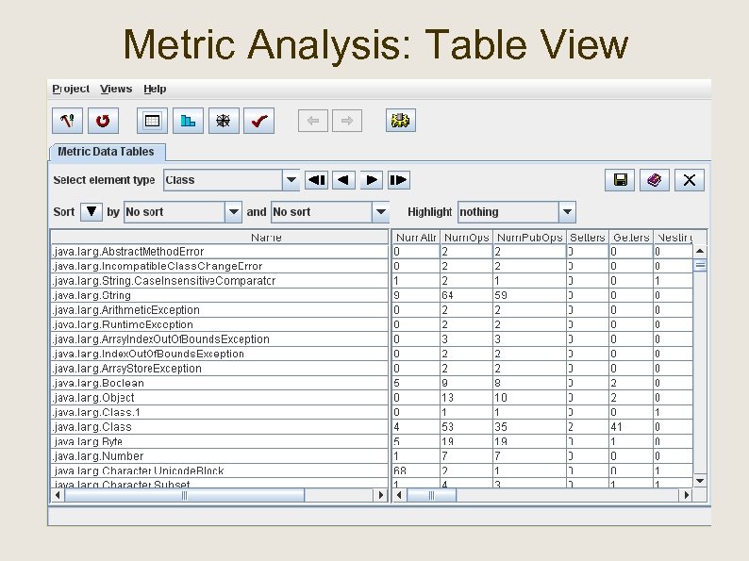
Task: Select the .java.lang.Class.1 row
Action: (219, 413)
